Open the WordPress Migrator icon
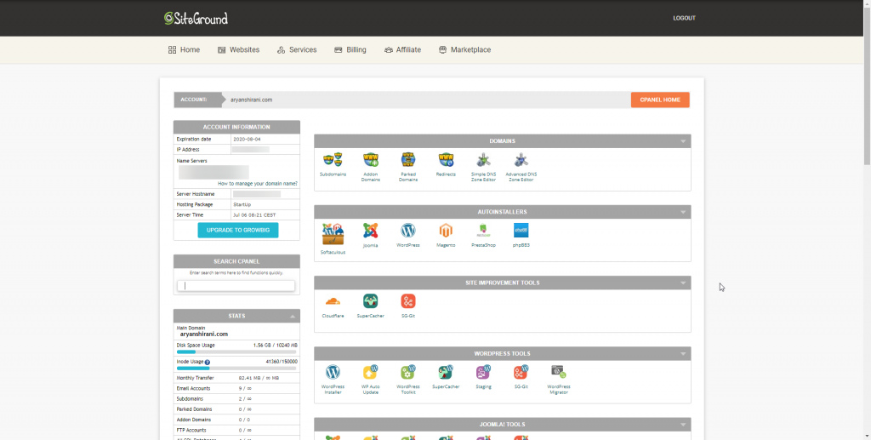 pos(559,372)
